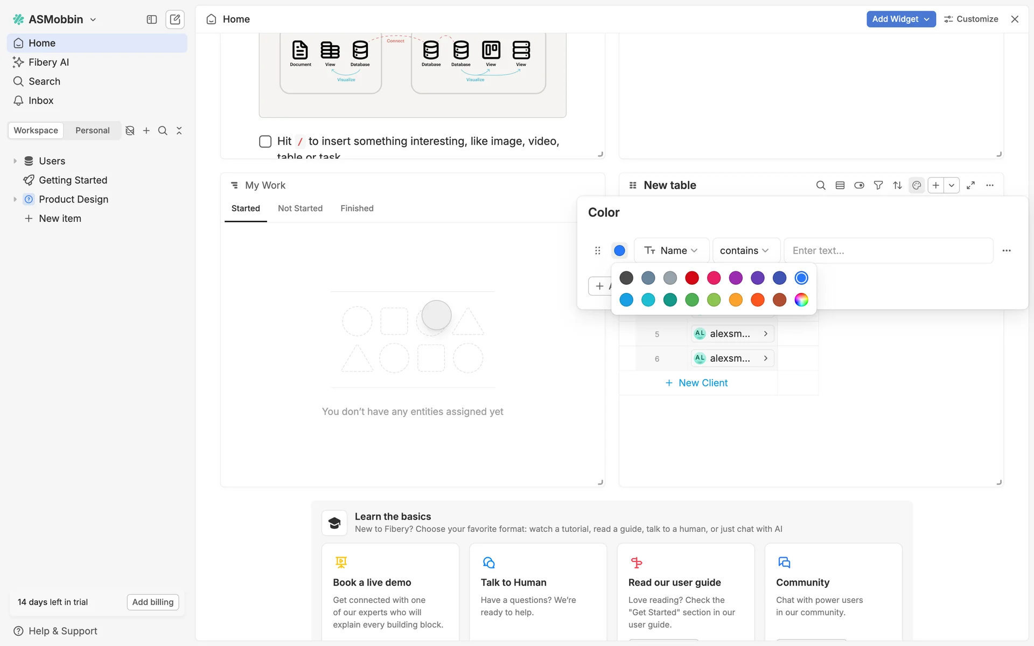Click the Add Widget button

click(x=900, y=19)
